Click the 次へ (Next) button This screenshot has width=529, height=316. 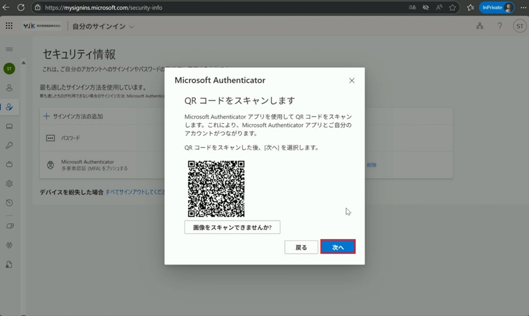[x=338, y=247]
